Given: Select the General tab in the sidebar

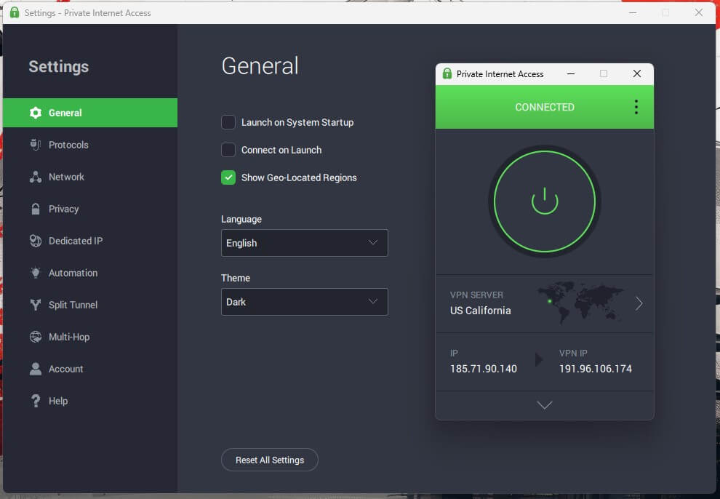Looking at the screenshot, I should click(90, 113).
